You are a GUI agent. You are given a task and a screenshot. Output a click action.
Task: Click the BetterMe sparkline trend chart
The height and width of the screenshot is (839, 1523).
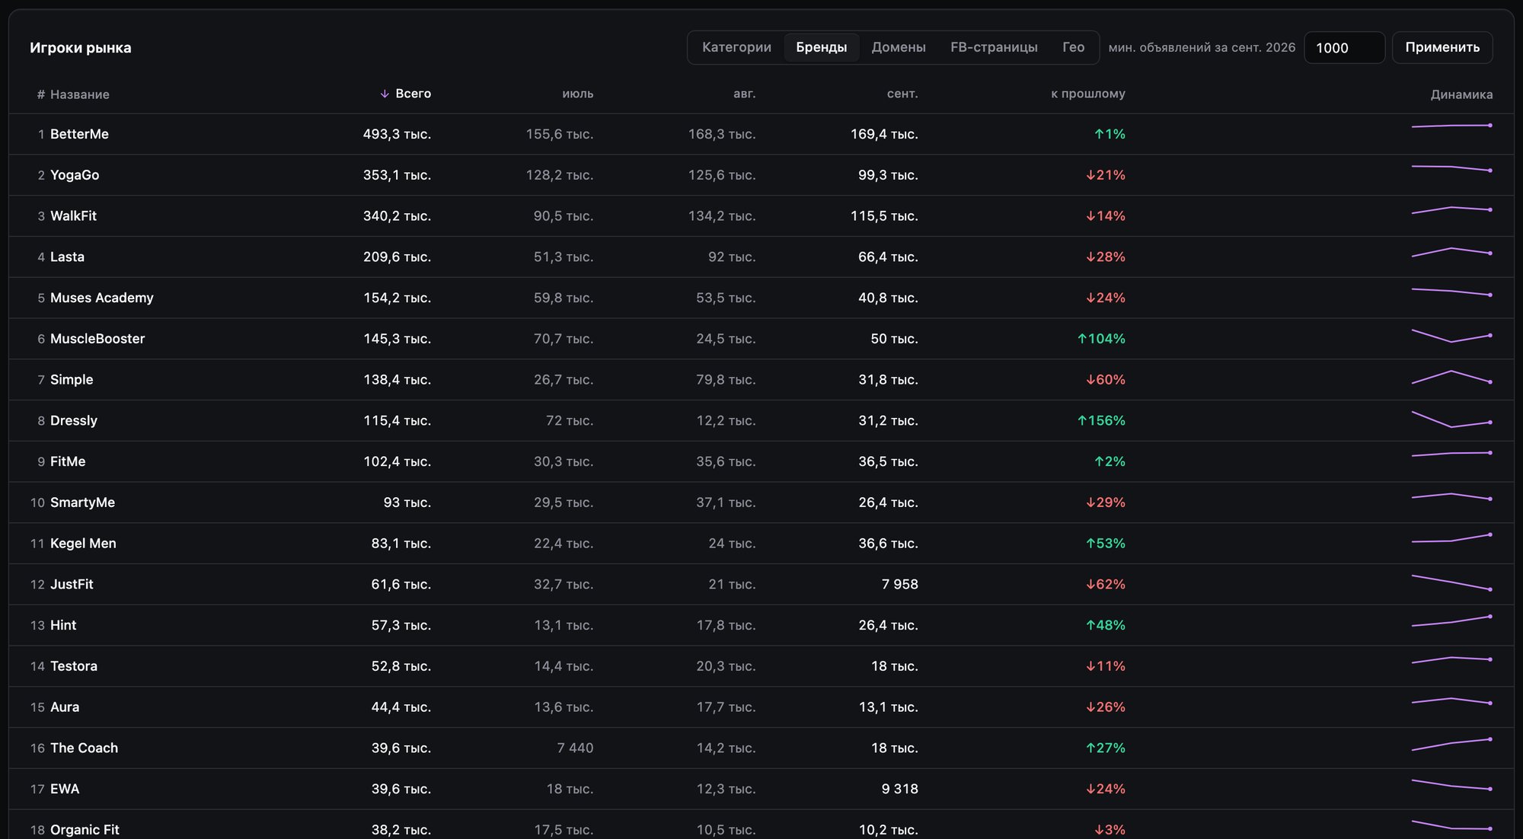pyautogui.click(x=1451, y=126)
